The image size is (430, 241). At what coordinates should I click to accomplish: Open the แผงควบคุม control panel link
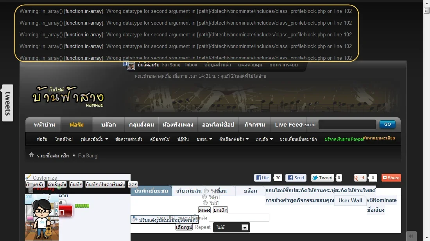tap(250, 65)
